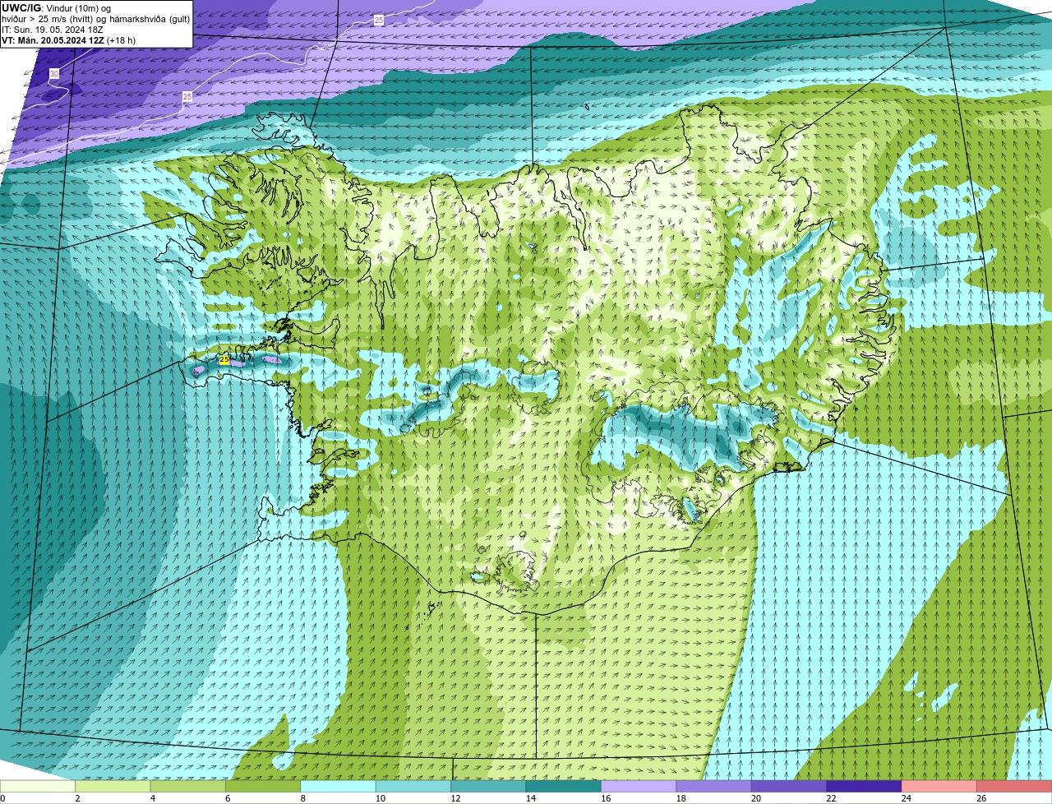The width and height of the screenshot is (1052, 804).
Task: Select the 18–20 m/s purple legend segment
Action: pyautogui.click(x=713, y=786)
